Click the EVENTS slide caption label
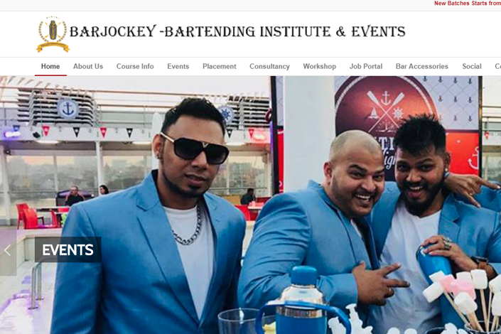The height and width of the screenshot is (334, 501). click(x=68, y=249)
